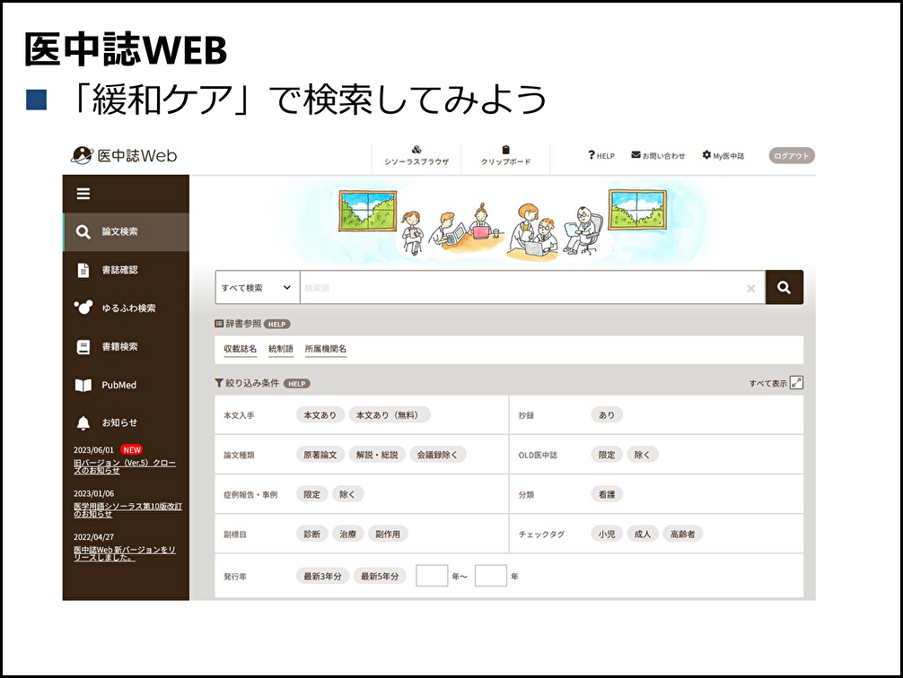Image resolution: width=903 pixels, height=678 pixels.
Task: Toggle the 最新3年分 filter
Action: click(x=322, y=576)
